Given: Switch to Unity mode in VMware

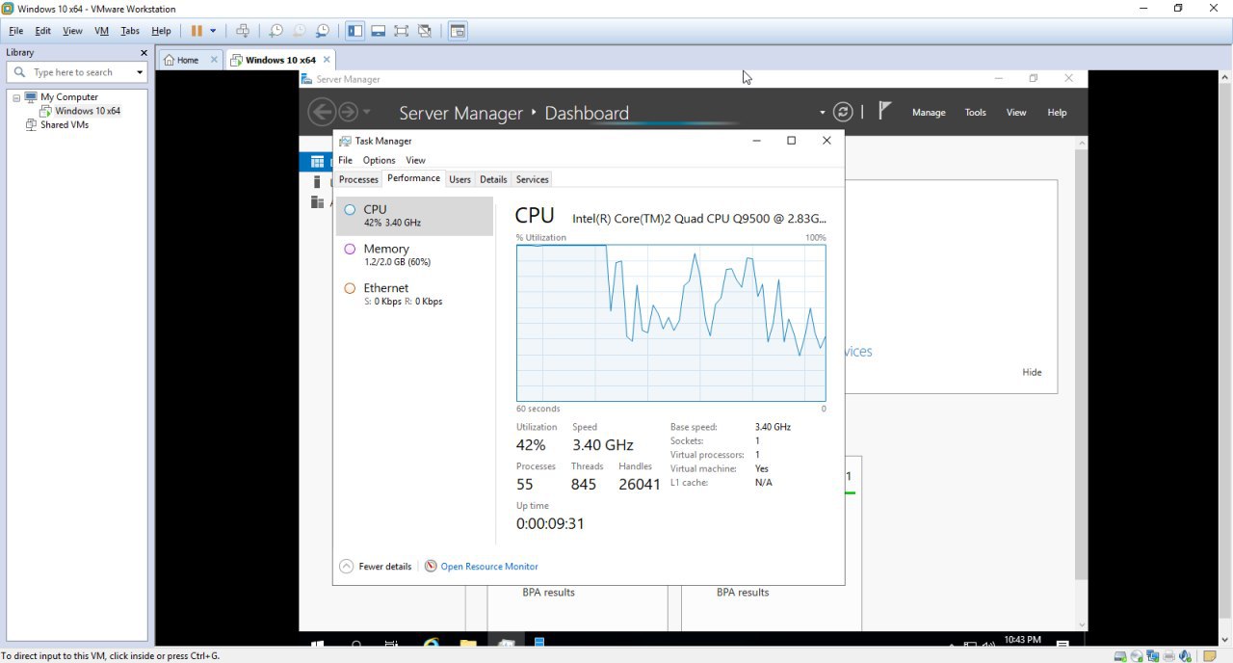Looking at the screenshot, I should tap(425, 31).
